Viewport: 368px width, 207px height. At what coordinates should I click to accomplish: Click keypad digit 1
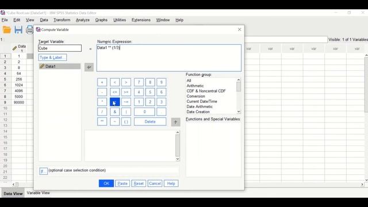(x=139, y=102)
